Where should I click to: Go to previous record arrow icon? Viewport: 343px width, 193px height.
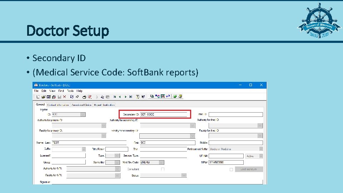click(120, 97)
